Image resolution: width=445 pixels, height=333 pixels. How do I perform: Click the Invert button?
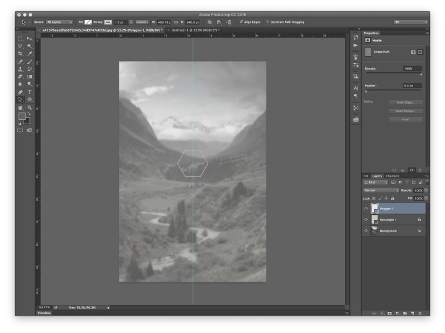(405, 119)
